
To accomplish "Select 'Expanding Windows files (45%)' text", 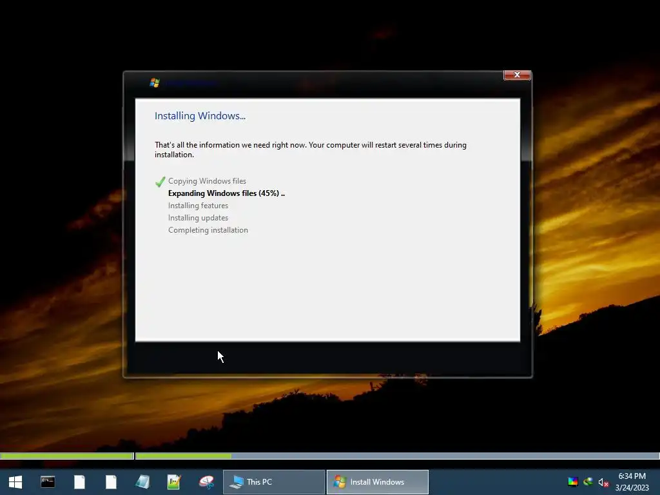I will tap(226, 193).
